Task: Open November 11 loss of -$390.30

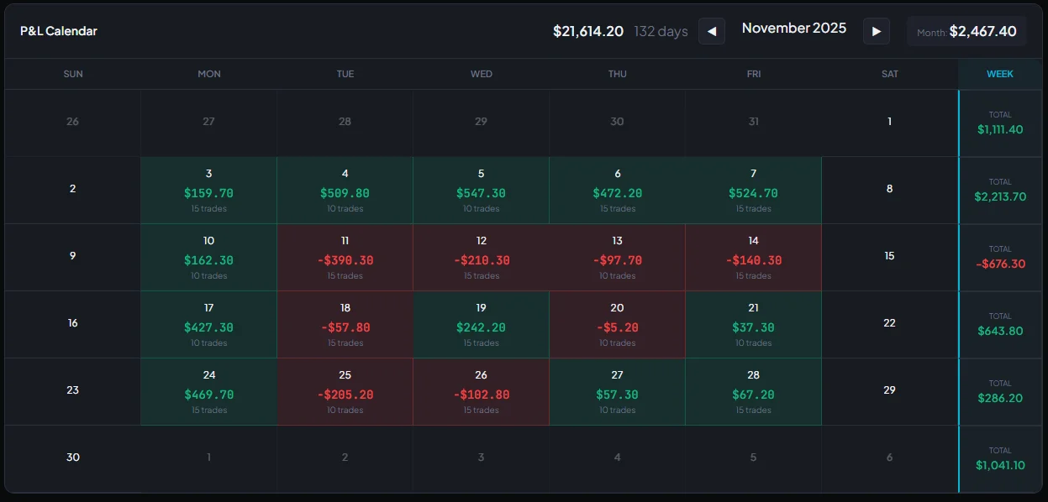Action: (345, 258)
